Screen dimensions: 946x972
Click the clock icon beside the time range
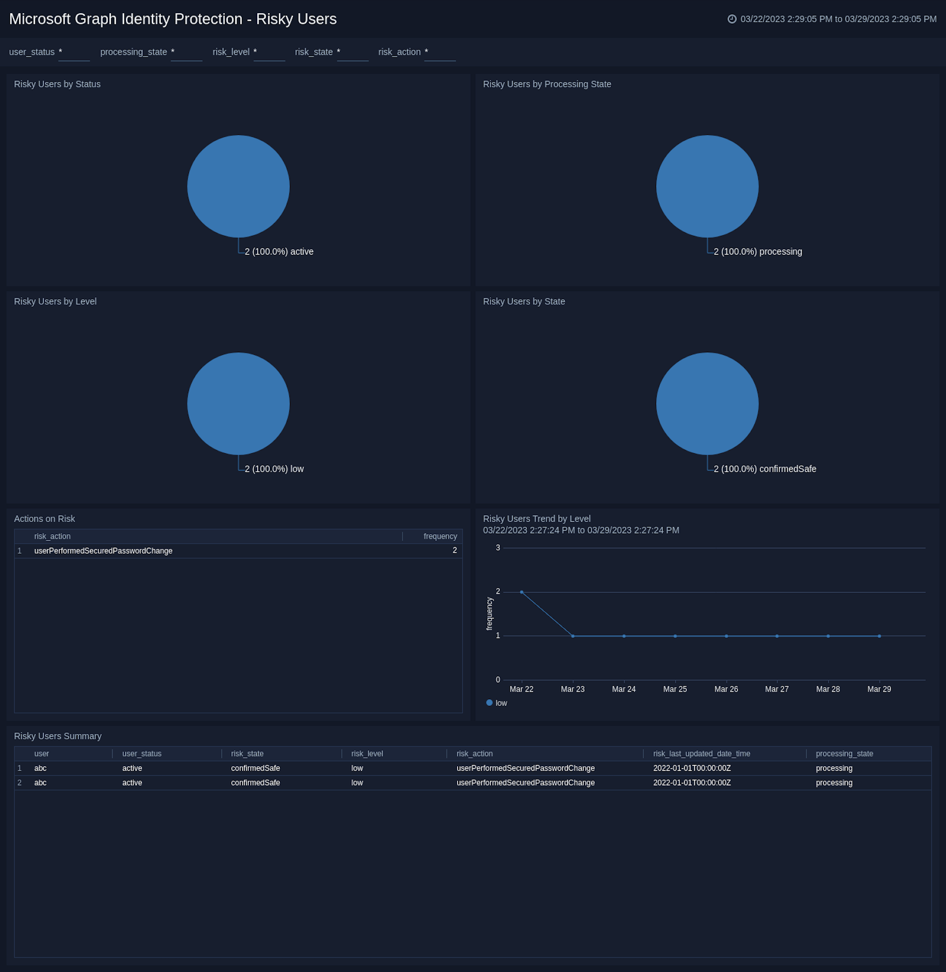[732, 19]
